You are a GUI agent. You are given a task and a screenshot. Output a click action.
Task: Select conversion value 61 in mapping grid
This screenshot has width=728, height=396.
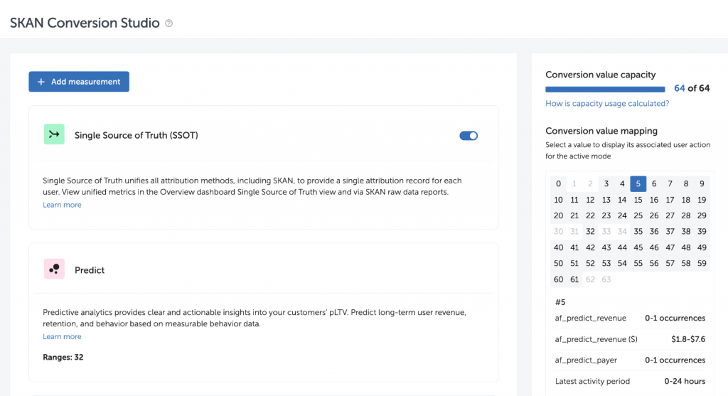pyautogui.click(x=574, y=279)
